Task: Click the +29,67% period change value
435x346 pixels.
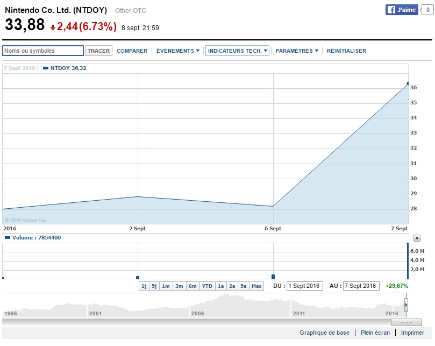Action: pyautogui.click(x=397, y=286)
